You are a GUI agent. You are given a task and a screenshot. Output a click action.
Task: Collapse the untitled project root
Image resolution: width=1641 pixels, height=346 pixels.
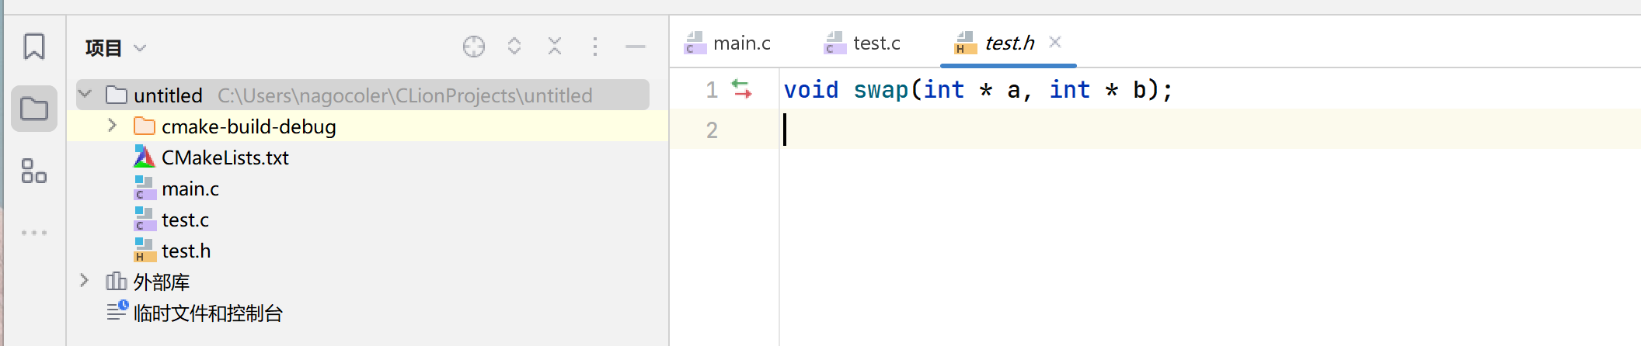point(85,95)
